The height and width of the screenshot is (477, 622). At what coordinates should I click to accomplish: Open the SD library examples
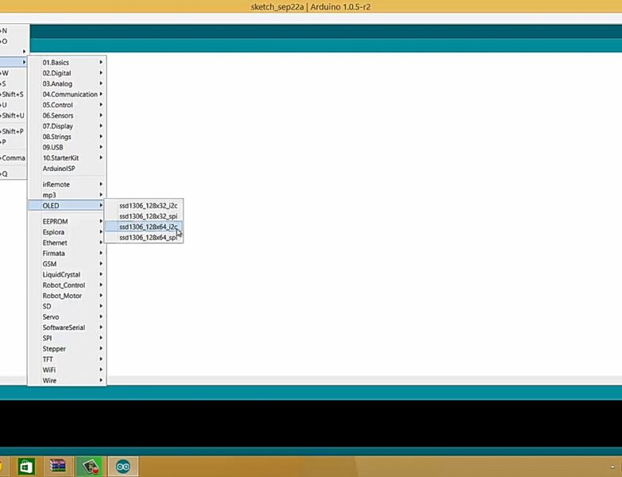click(67, 306)
